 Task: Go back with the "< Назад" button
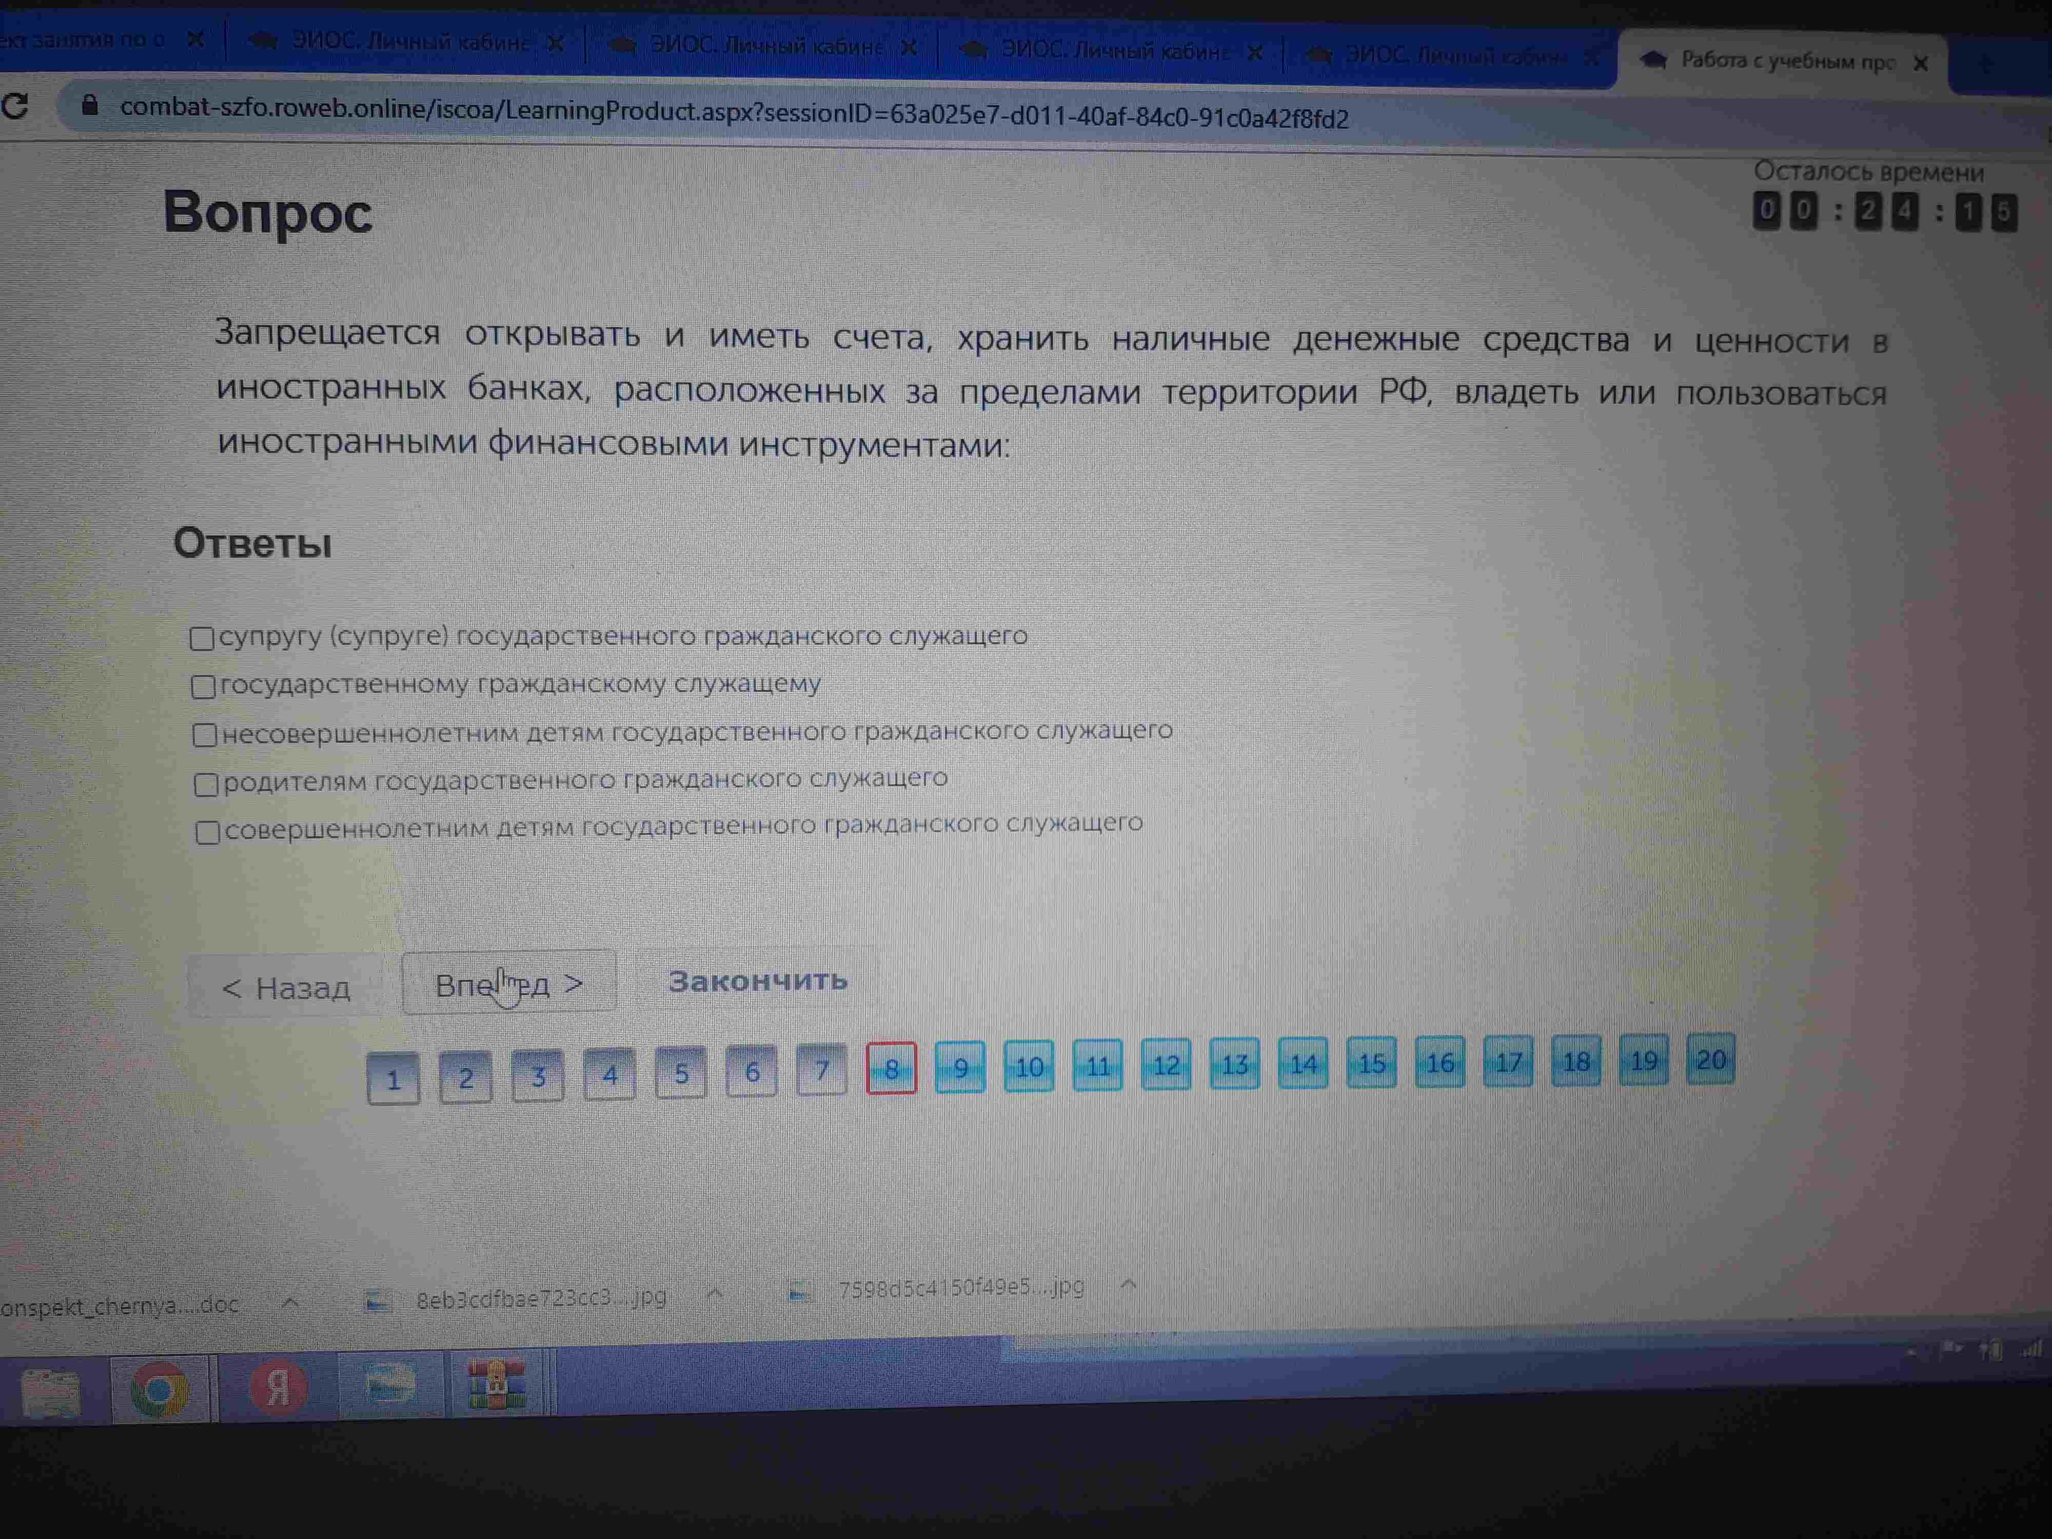[x=286, y=987]
